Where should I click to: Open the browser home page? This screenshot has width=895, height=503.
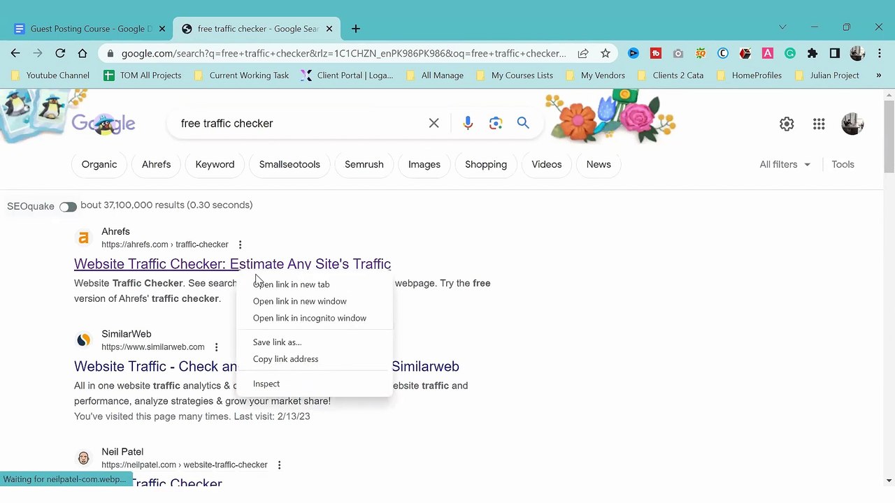(83, 53)
